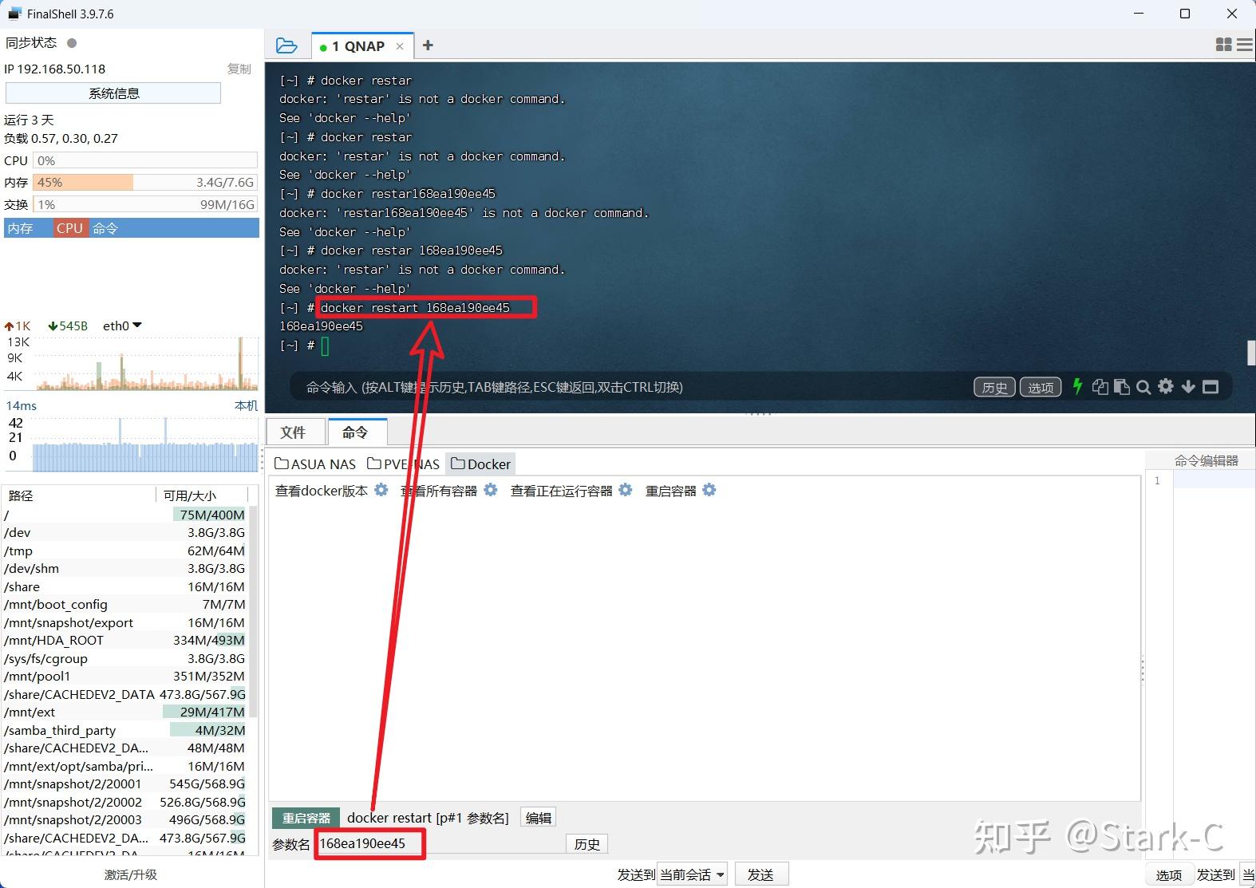The image size is (1256, 888).
Task: Click the green lightning quick-command icon
Action: pos(1077,387)
